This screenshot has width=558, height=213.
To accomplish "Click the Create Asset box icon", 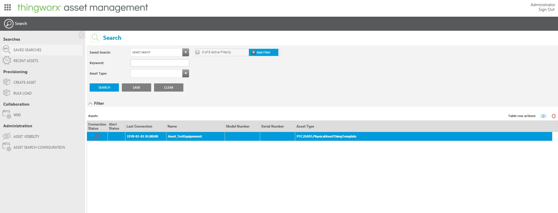I will coord(6,82).
